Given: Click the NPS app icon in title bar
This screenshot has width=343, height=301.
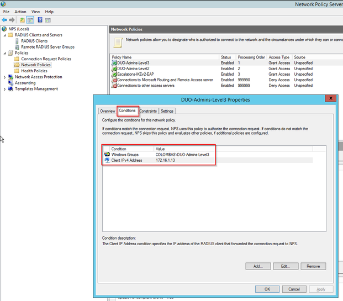Looking at the screenshot, I should coord(3,4).
